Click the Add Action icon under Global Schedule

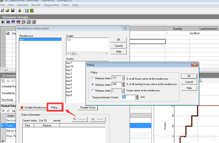pyautogui.click(x=3, y=111)
